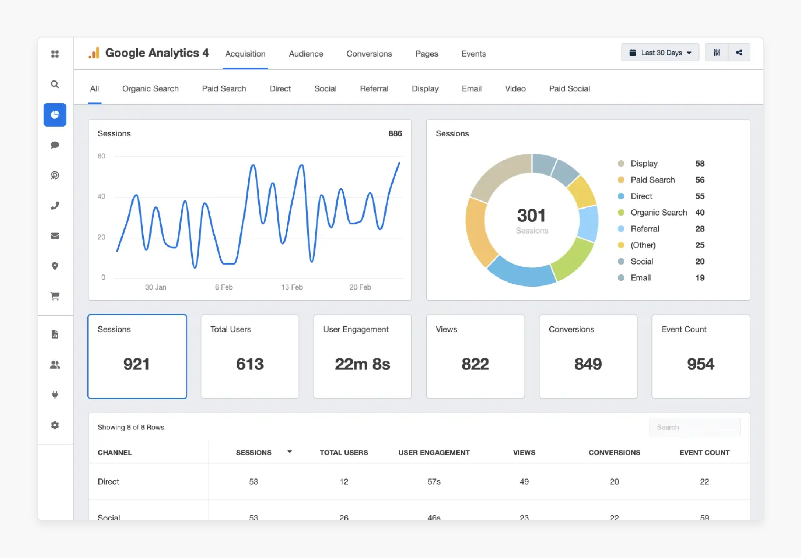Select the Views 822 metric card
The image size is (801, 558).
click(475, 357)
